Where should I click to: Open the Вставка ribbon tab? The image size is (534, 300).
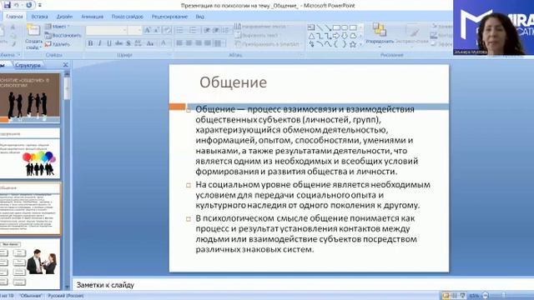[x=39, y=17]
